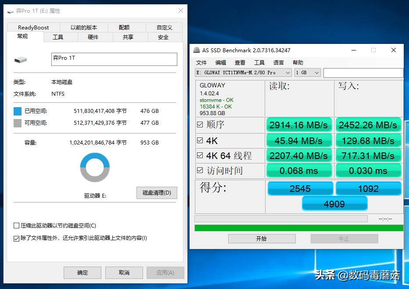The width and height of the screenshot is (409, 289).
Task: Open the 帮助 menu in AS SSD
Action: 298,62
